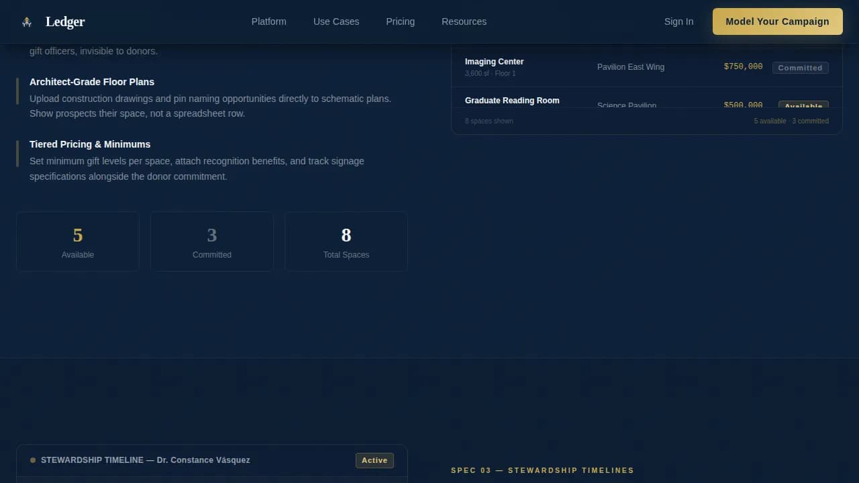Click Pavilion East Wing location cell

631,67
